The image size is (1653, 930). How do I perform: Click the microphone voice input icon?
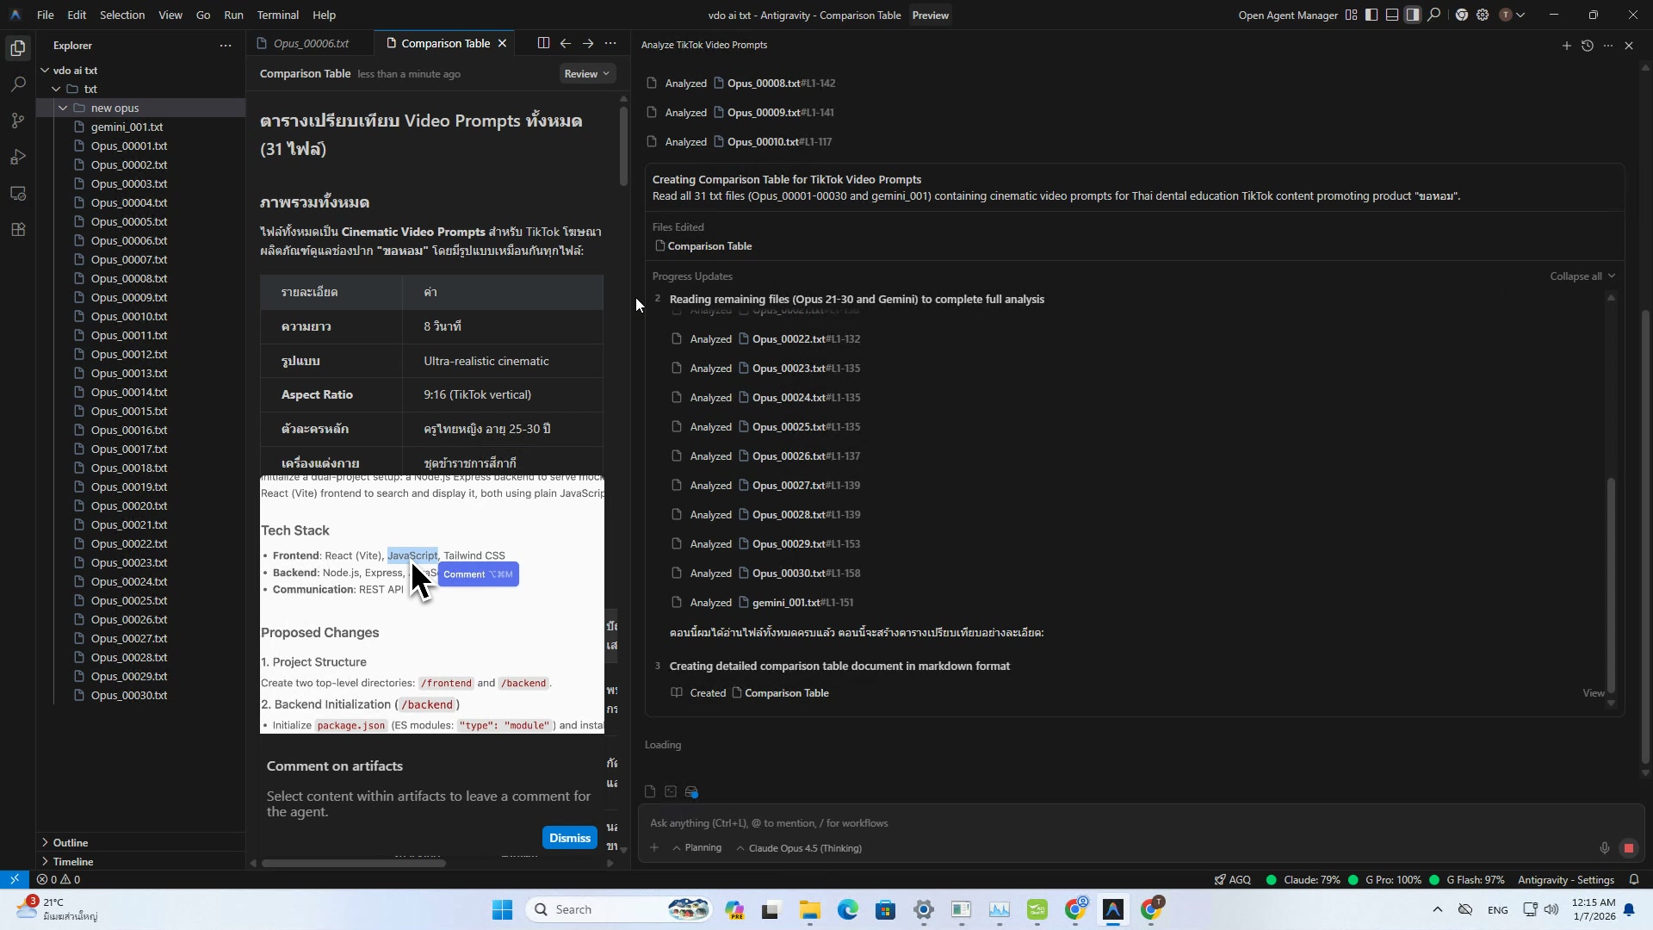tap(1604, 848)
